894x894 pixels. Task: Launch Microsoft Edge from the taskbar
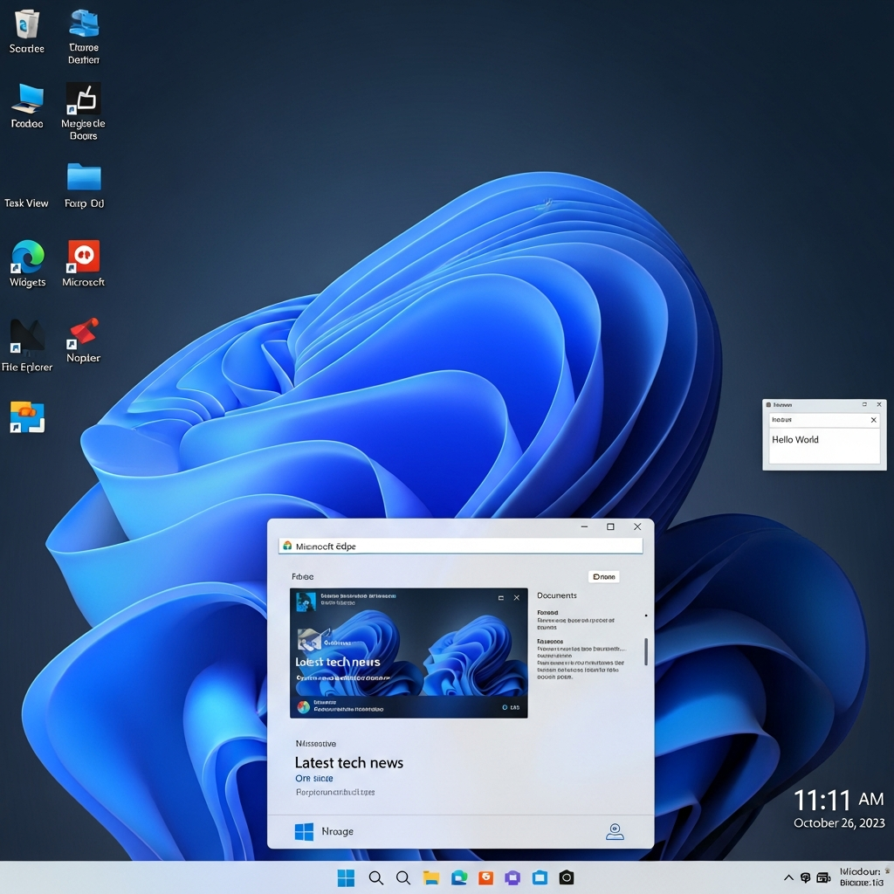click(x=457, y=877)
